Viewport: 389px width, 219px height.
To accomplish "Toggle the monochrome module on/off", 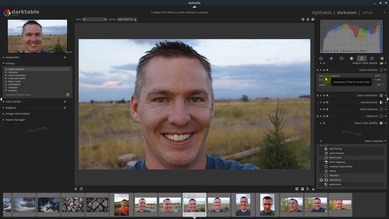I will tap(381, 102).
